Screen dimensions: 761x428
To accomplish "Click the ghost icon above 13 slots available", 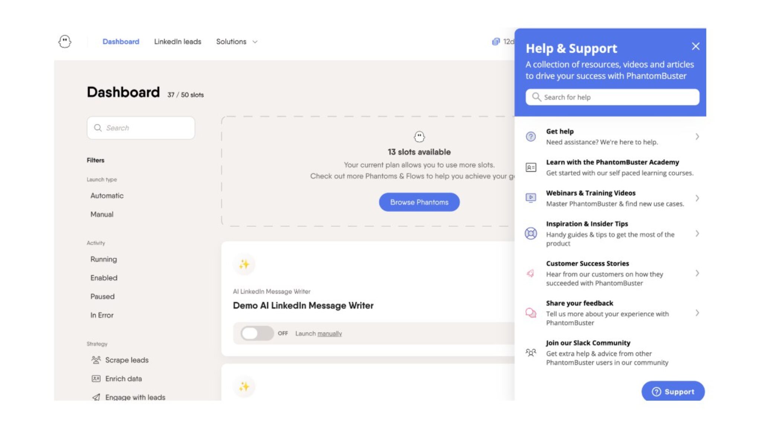I will 419,137.
